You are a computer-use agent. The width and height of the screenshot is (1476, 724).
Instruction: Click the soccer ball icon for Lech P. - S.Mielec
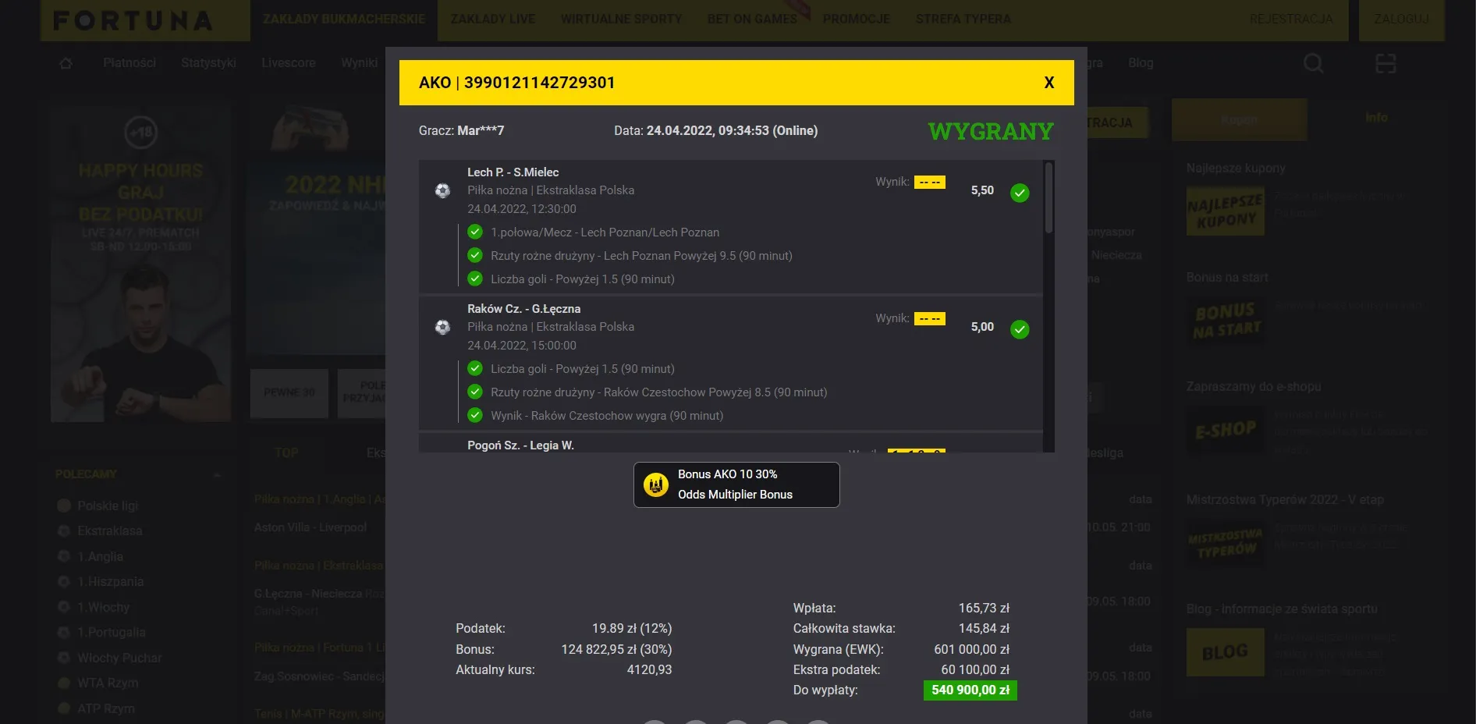[442, 190]
